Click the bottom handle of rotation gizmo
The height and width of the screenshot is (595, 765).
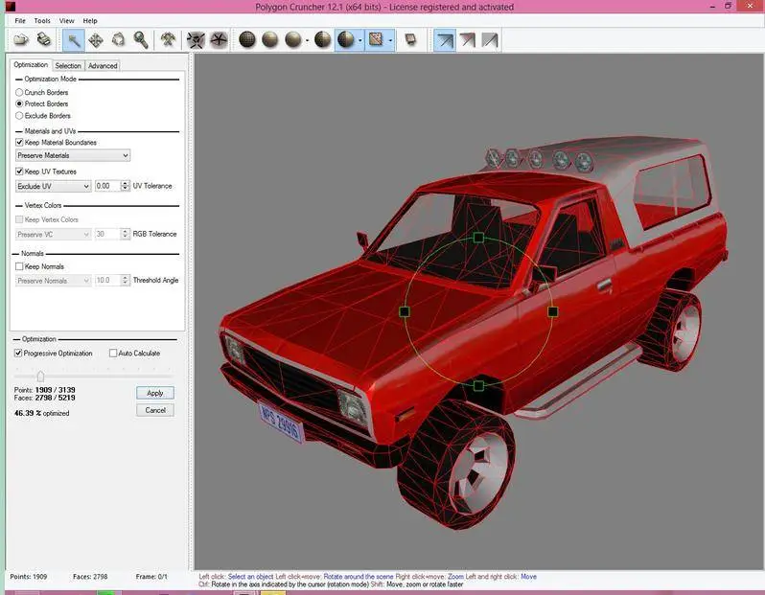click(478, 386)
